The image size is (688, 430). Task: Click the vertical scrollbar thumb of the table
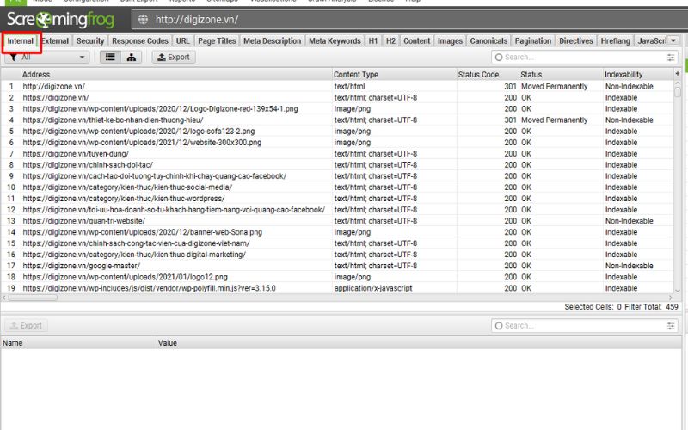pyautogui.click(x=678, y=92)
